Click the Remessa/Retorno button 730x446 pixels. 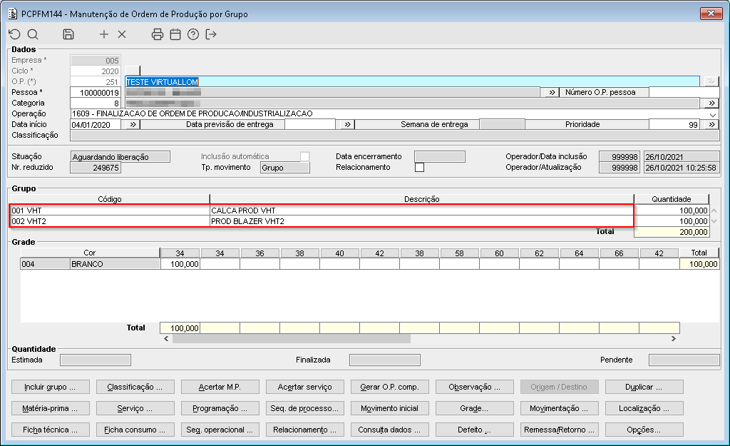(559, 430)
